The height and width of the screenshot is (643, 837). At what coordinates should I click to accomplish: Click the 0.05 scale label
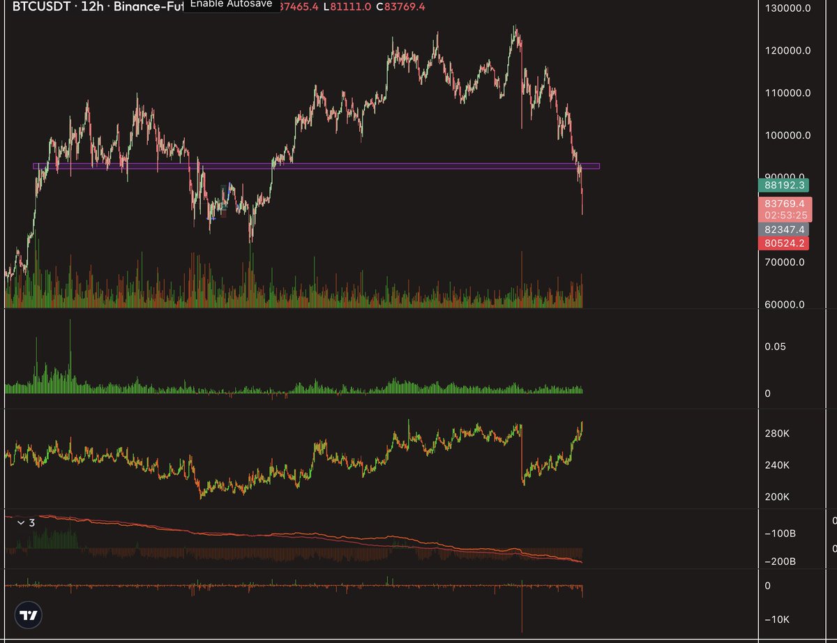pos(775,347)
